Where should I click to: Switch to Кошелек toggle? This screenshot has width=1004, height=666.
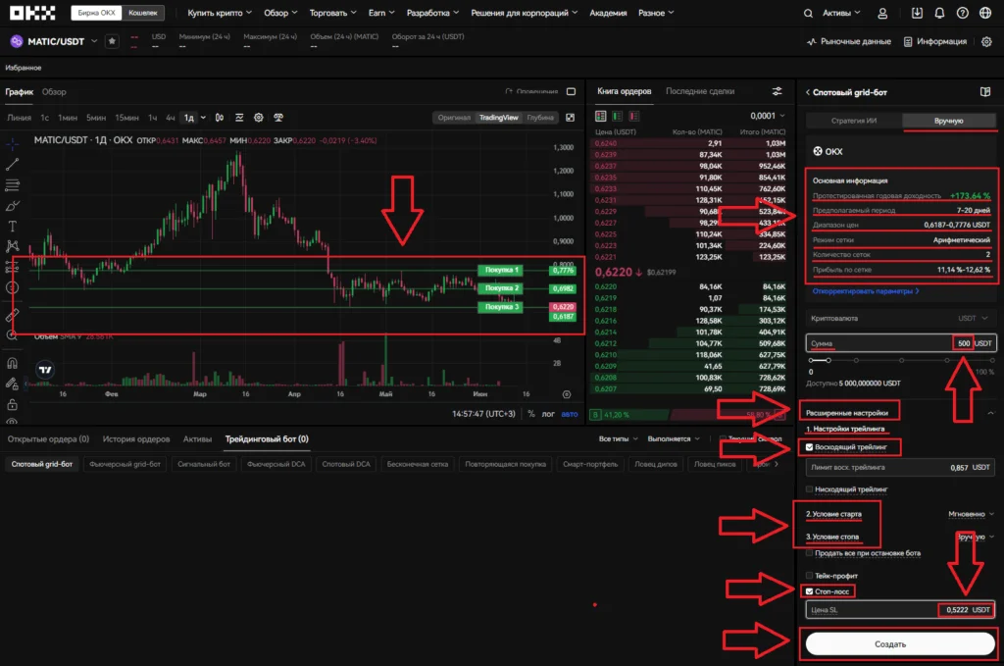coord(143,13)
